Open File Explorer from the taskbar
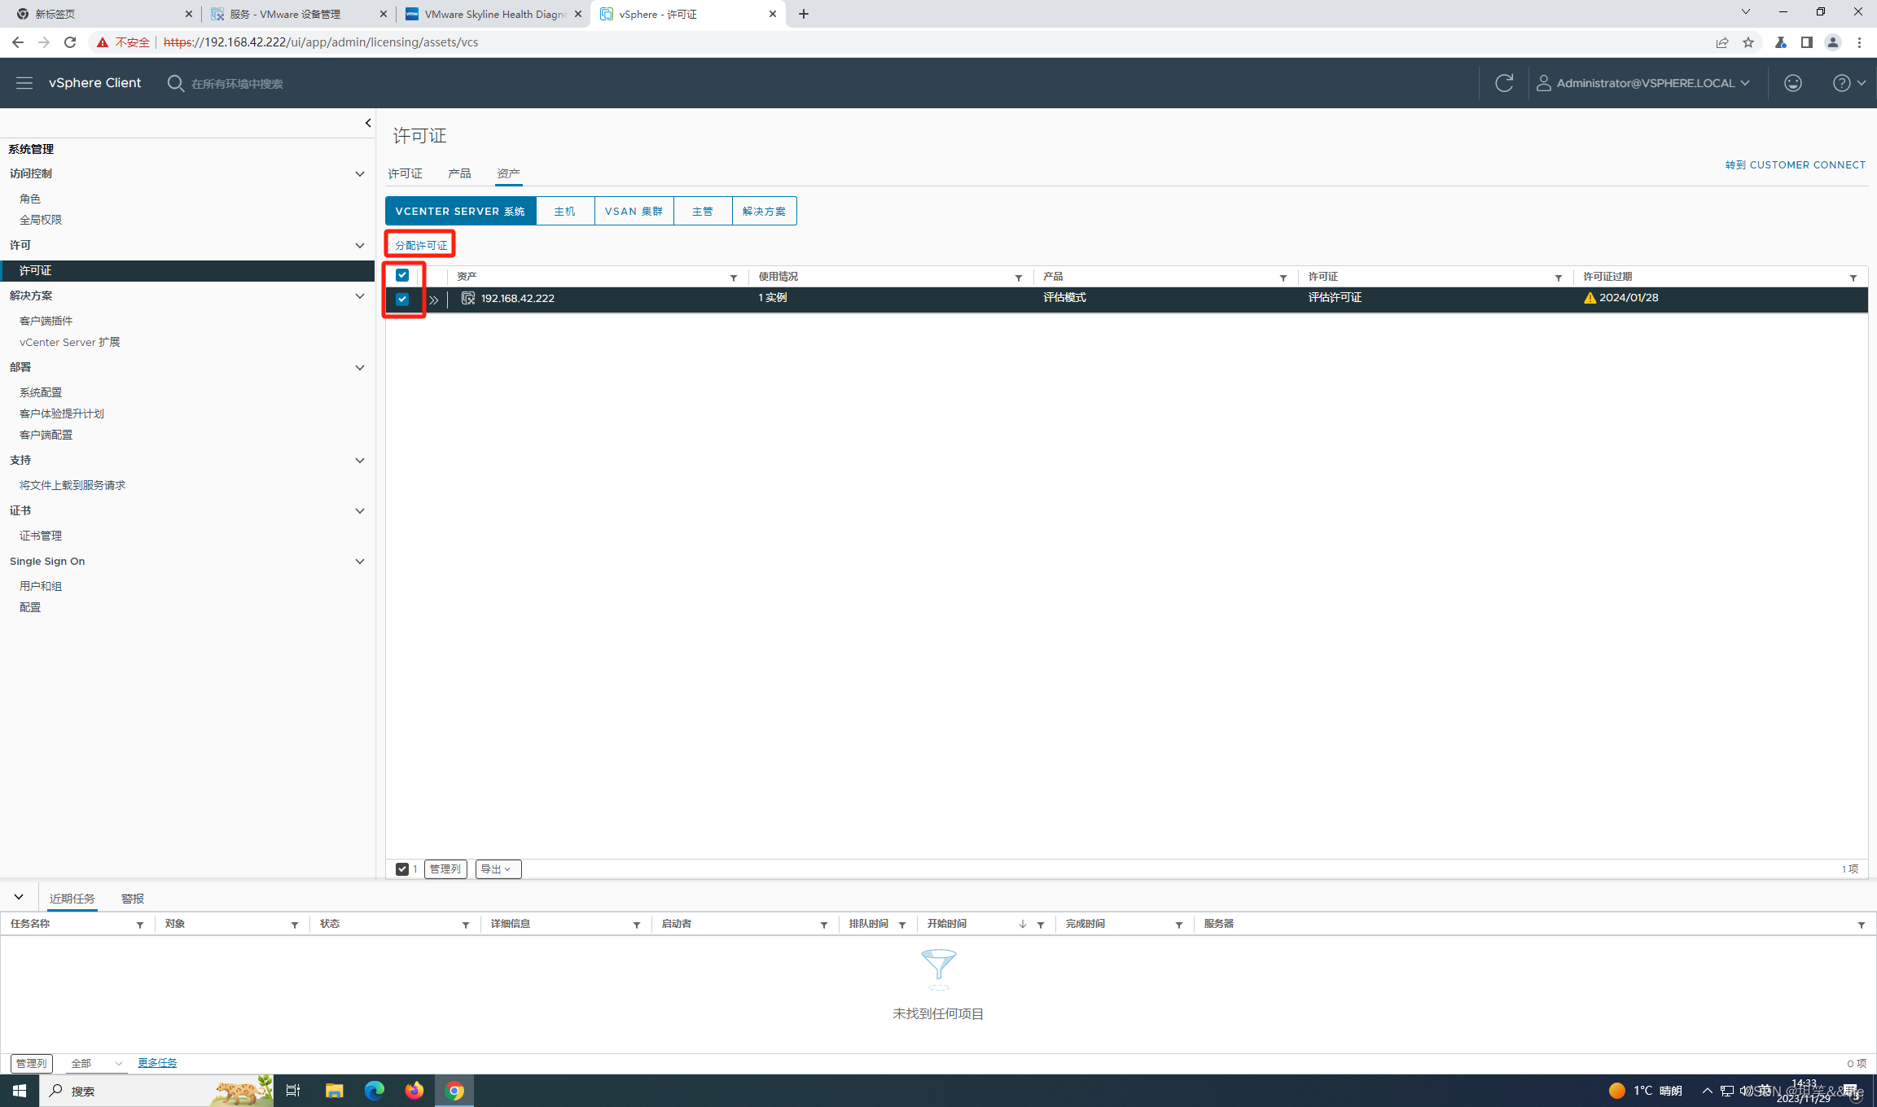This screenshot has width=1877, height=1107. [x=334, y=1091]
